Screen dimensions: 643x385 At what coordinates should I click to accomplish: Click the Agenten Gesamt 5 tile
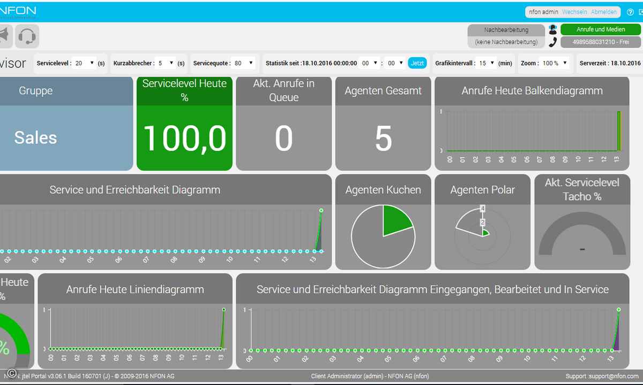pyautogui.click(x=383, y=124)
